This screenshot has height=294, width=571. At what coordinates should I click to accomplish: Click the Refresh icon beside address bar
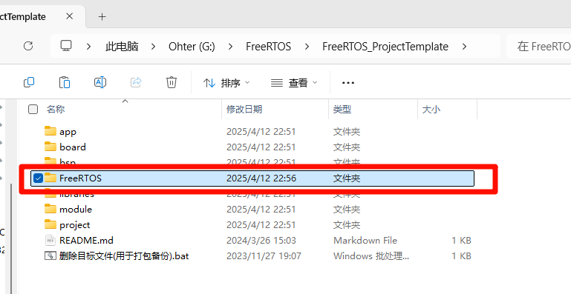[x=28, y=46]
